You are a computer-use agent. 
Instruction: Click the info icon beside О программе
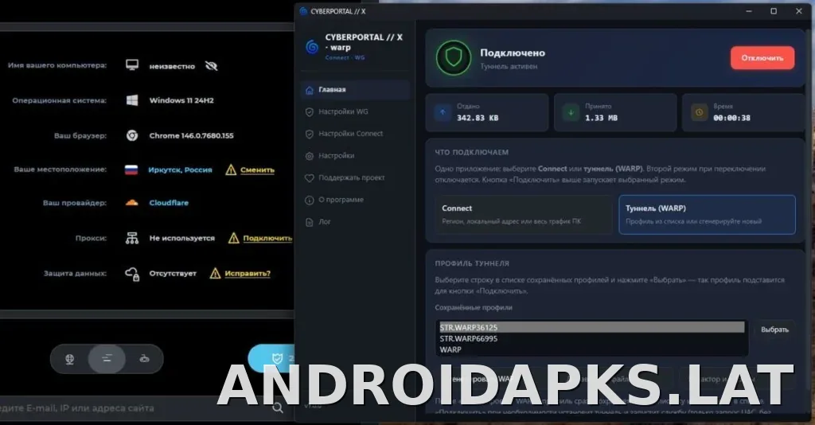coord(310,200)
